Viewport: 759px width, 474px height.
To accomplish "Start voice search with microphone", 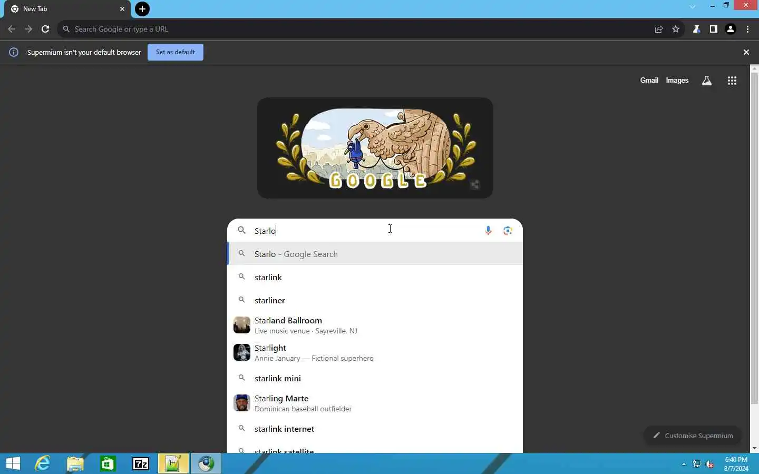I will 488,230.
